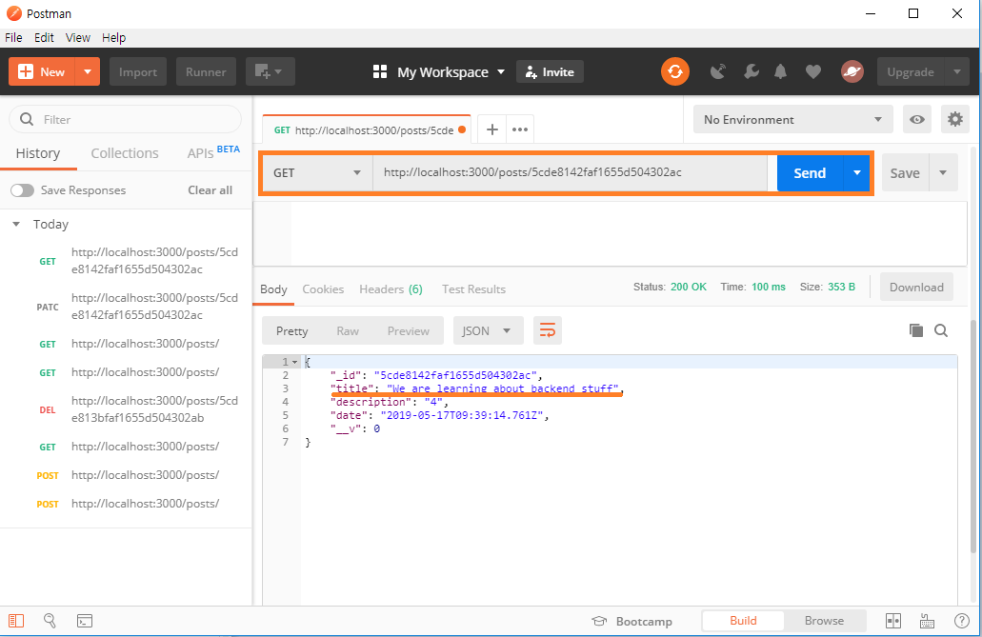
Task: Open the New button dropdown arrow
Action: coord(88,71)
